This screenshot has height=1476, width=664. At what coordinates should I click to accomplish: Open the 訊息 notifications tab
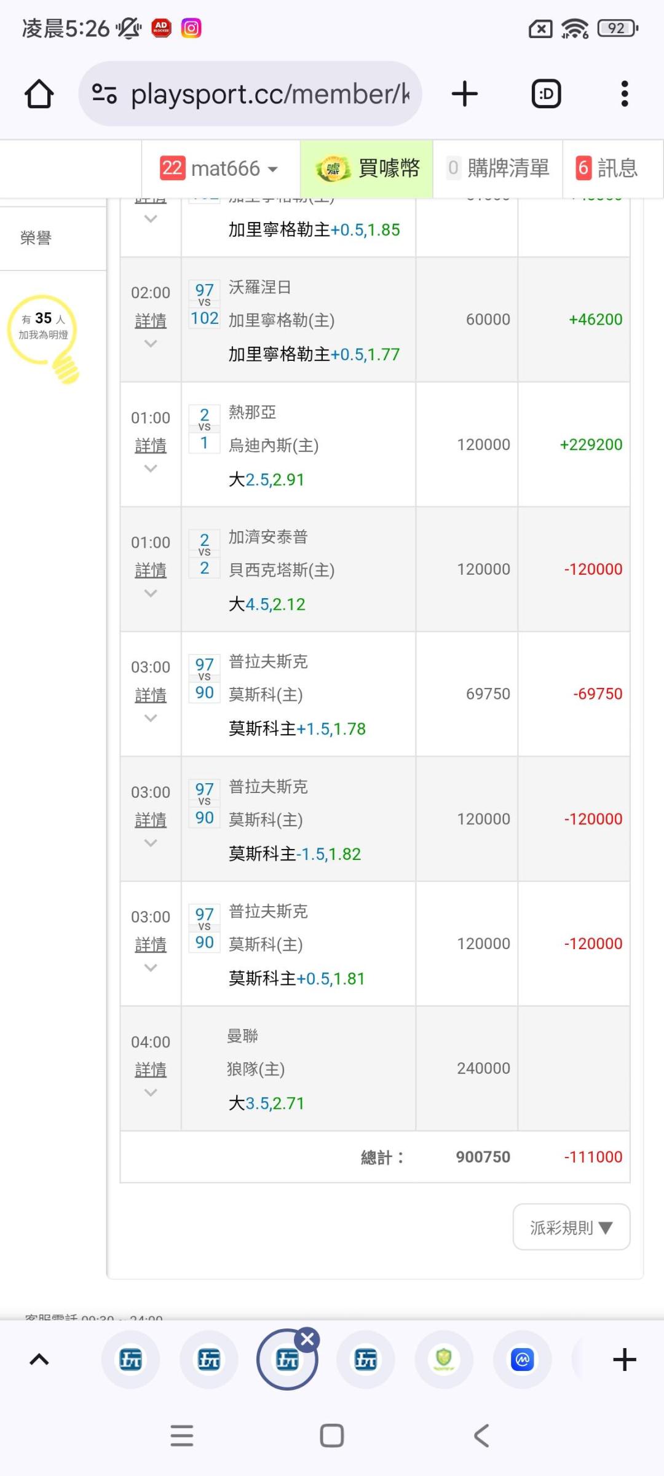point(607,168)
